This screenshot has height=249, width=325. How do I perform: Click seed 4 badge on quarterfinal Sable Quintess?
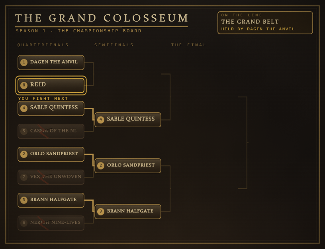(24, 108)
